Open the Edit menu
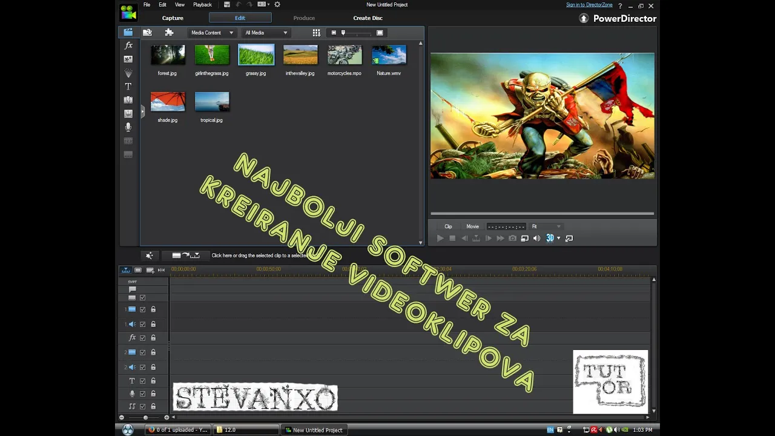Image resolution: width=775 pixels, height=436 pixels. (x=162, y=5)
